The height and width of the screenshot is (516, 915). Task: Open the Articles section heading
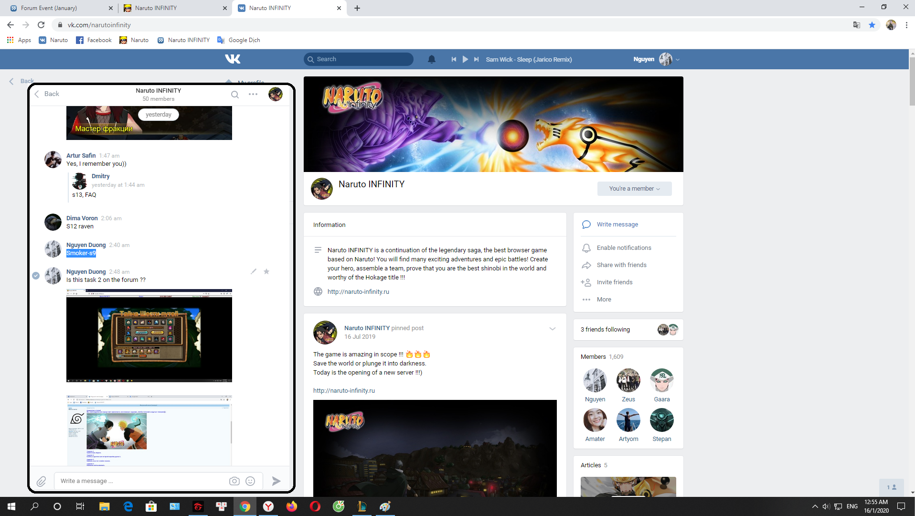click(x=594, y=465)
